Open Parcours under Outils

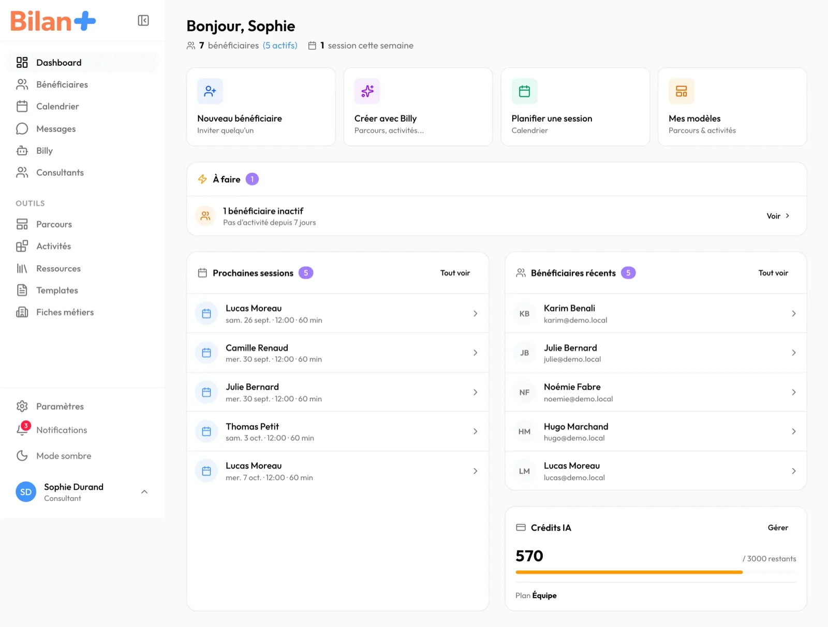[83, 224]
